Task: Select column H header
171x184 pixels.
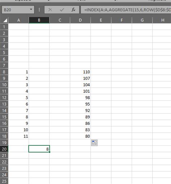Action: 162,20
